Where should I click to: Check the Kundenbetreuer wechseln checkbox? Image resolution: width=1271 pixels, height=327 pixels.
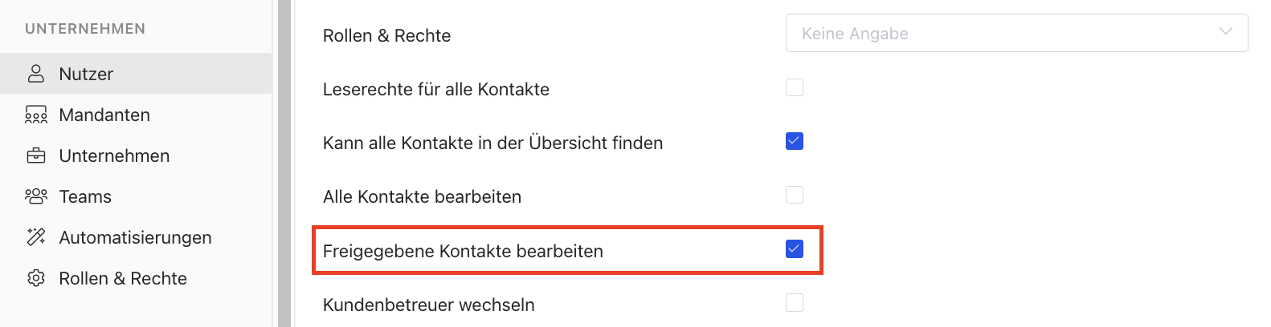pyautogui.click(x=795, y=302)
